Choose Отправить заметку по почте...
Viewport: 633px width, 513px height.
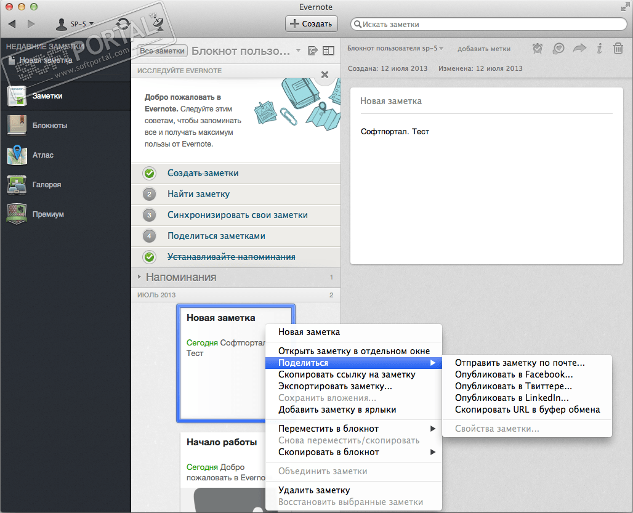527,363
